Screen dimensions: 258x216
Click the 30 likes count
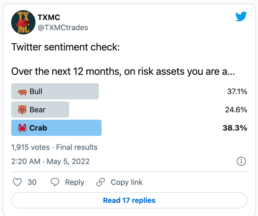[x=32, y=182]
